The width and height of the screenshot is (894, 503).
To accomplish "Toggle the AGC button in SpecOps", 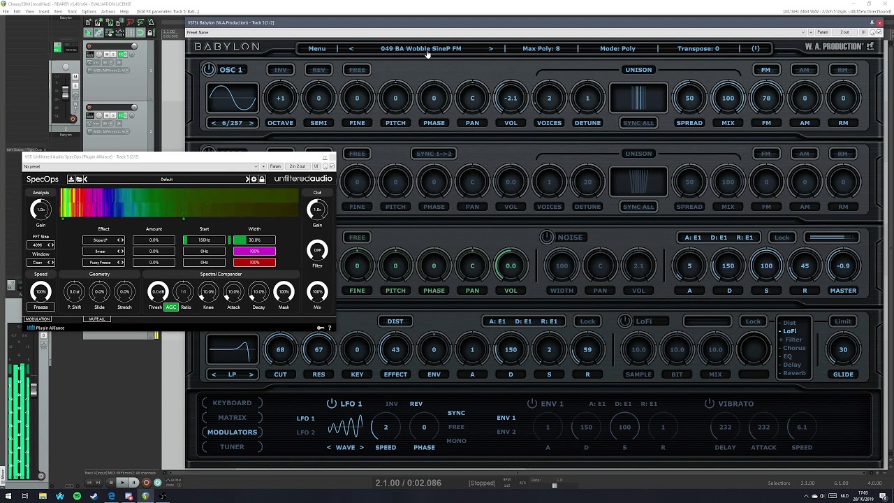I will point(171,307).
